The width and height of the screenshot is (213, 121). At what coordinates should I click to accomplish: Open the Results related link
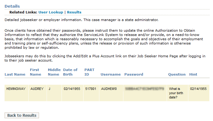[74, 12]
